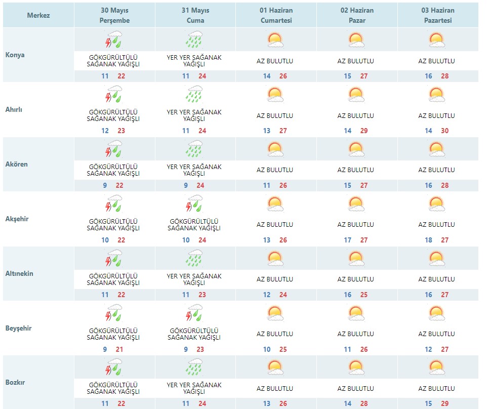Click Akören's AZ BULUTLU text for 02 Haziran
Screen dimensions: 488x409
(356, 170)
